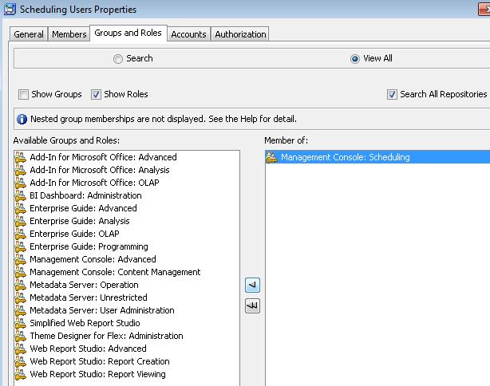Click the role icon beside Web Report Studio: Report Creation
This screenshot has height=386, width=490.
click(x=21, y=361)
